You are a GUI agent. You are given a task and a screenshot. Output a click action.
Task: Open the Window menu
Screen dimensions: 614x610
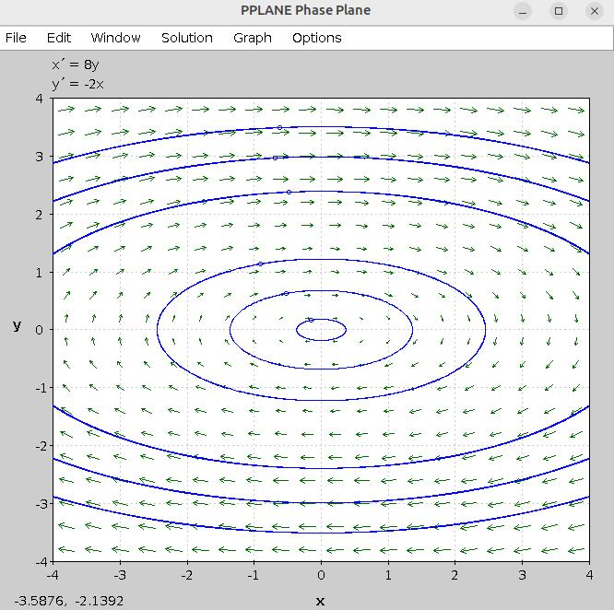(x=115, y=38)
